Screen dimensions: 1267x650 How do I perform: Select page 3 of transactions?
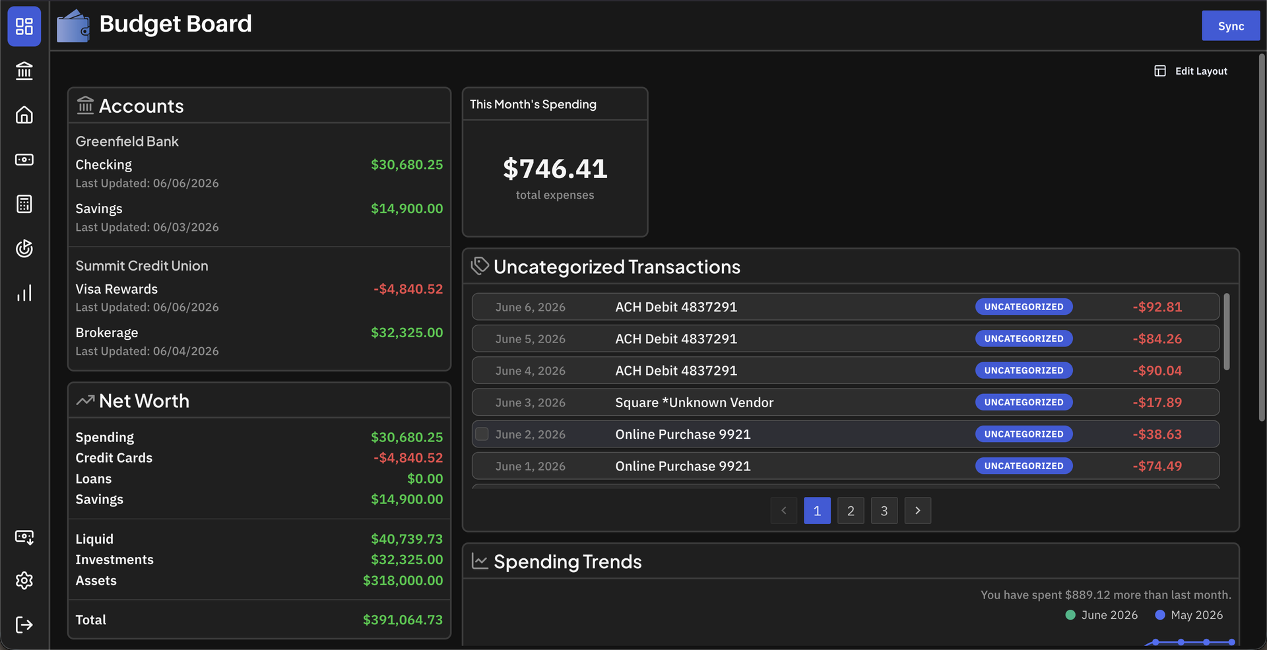(x=884, y=511)
